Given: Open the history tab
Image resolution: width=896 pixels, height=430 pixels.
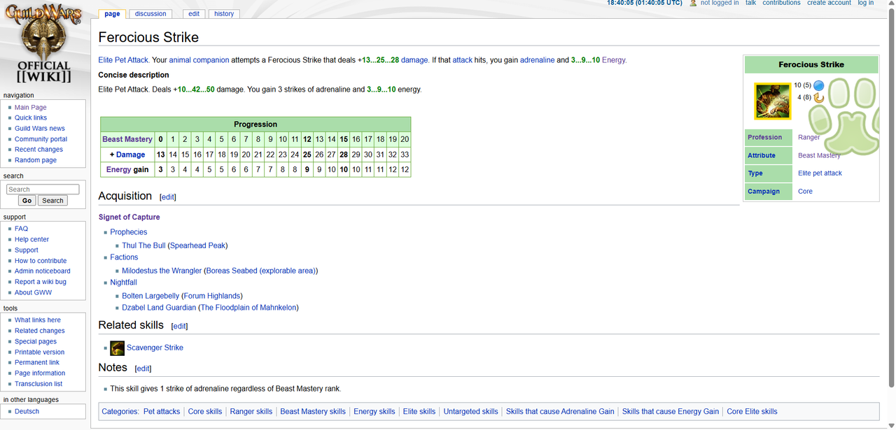Looking at the screenshot, I should [x=224, y=13].
